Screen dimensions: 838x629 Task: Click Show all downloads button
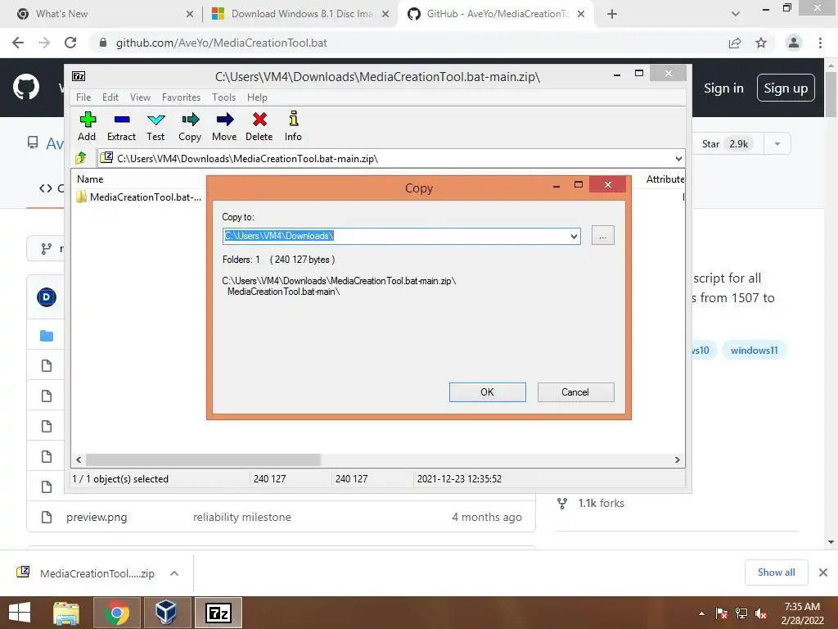776,572
